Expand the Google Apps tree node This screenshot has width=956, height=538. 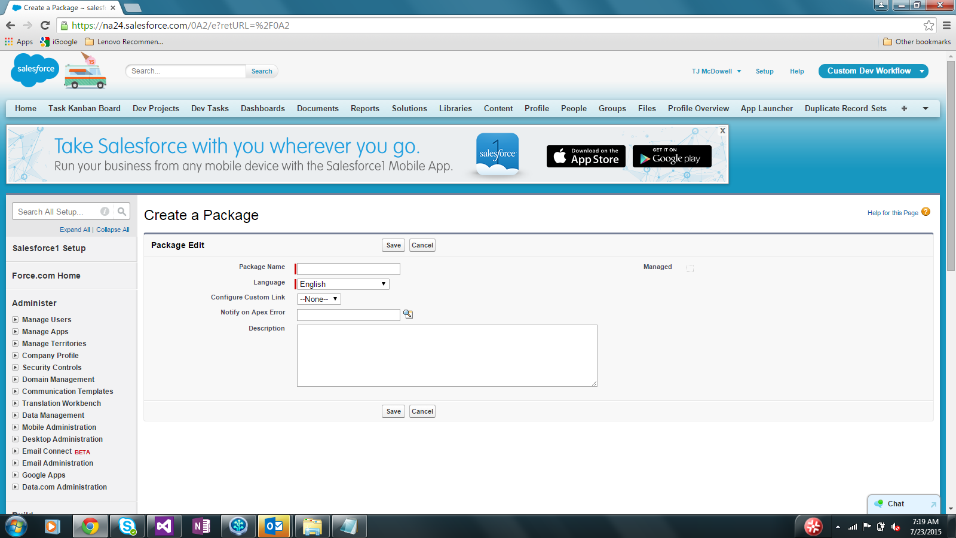pyautogui.click(x=16, y=475)
